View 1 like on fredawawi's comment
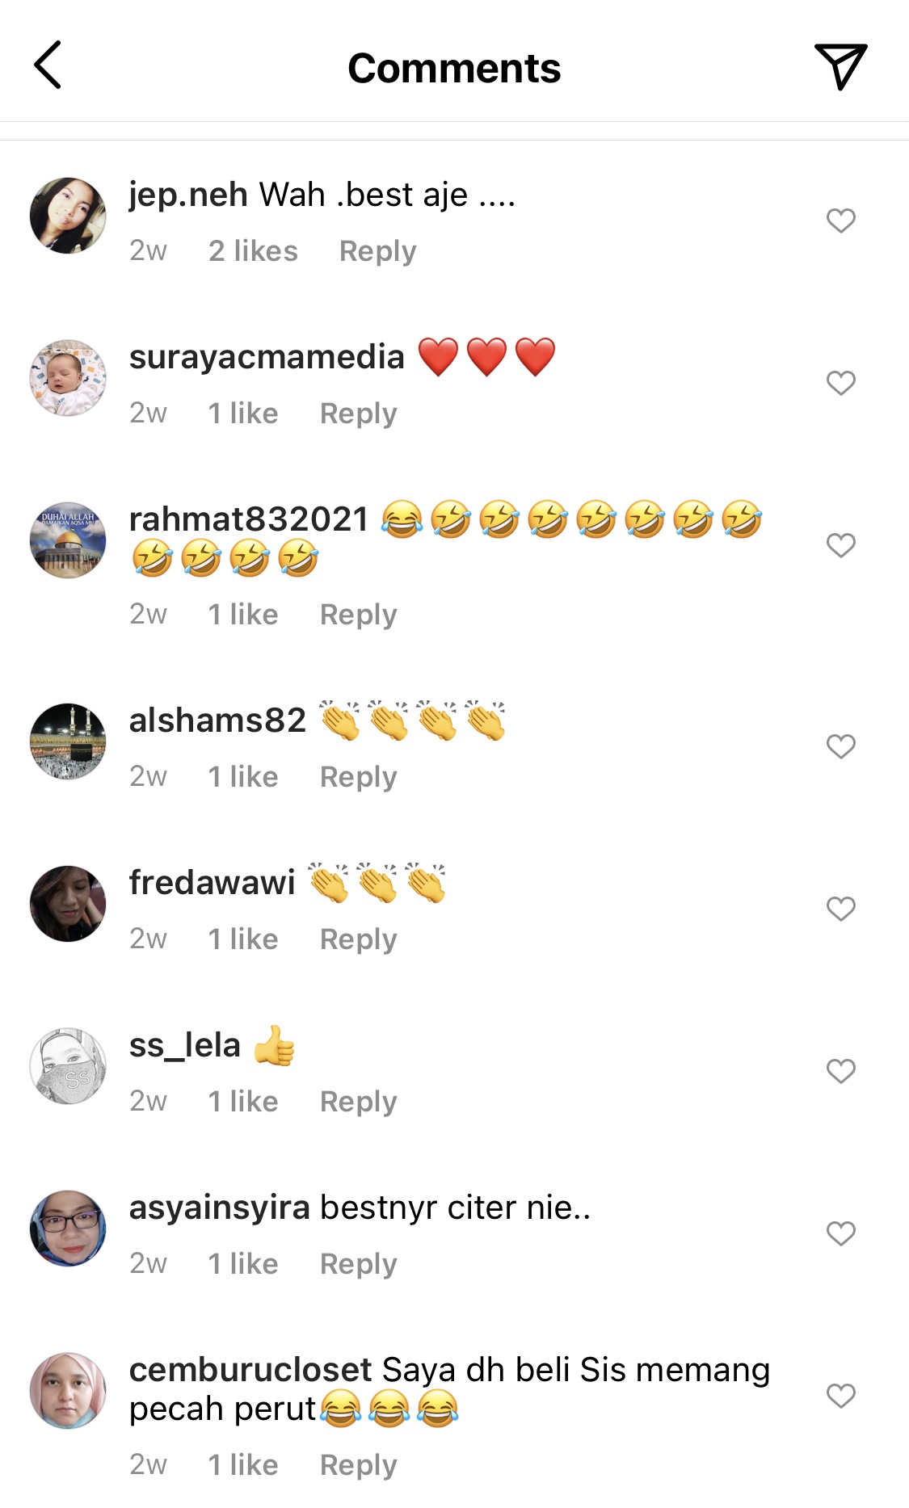909x1508 pixels. point(243,939)
